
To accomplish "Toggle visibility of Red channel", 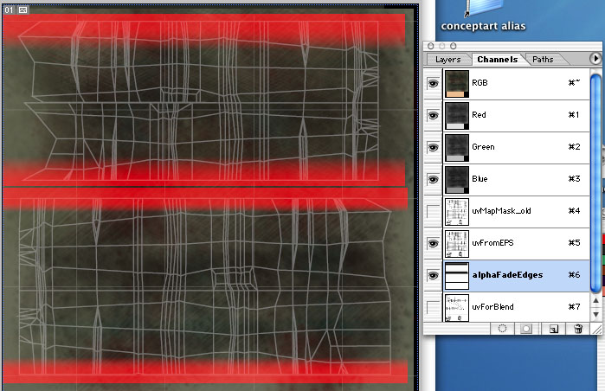I will coord(434,115).
